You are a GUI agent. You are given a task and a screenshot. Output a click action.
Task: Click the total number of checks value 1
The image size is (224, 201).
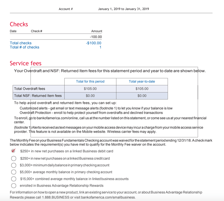[x=101, y=47]
